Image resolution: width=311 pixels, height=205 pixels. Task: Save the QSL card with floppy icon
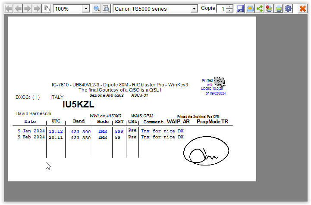[x=241, y=9]
